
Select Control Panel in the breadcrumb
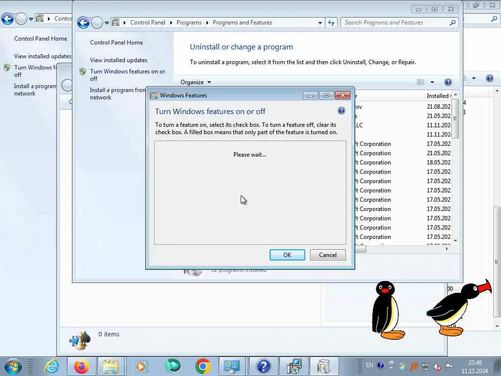click(148, 23)
